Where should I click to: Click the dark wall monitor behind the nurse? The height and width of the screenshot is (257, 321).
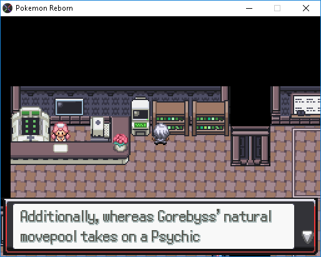(x=69, y=107)
